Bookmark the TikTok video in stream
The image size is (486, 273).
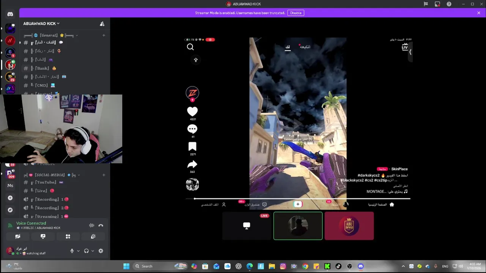coord(192,147)
